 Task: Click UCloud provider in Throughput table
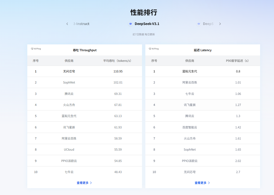click(x=69, y=150)
